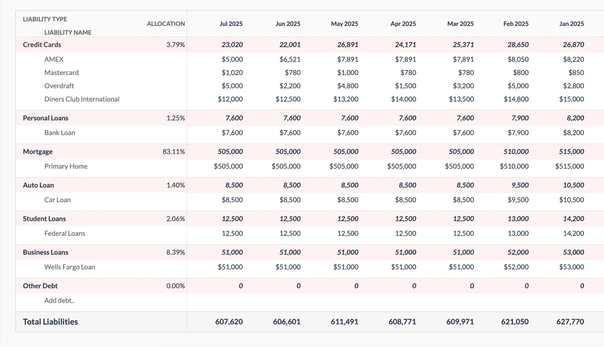Collapse the Personal Loans group

[45, 118]
